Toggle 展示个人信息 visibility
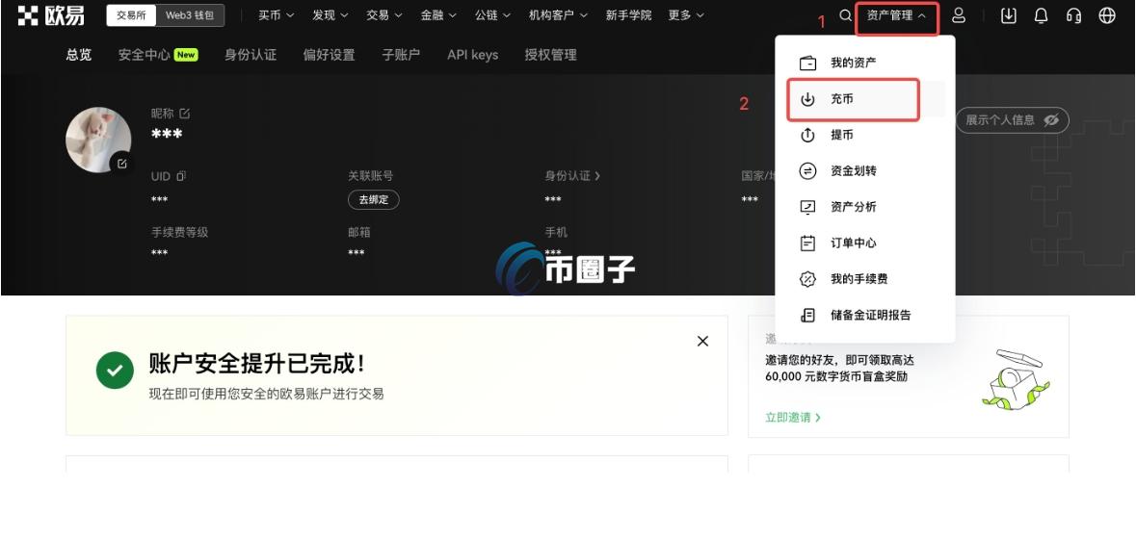This screenshot has width=1136, height=538. click(1012, 120)
